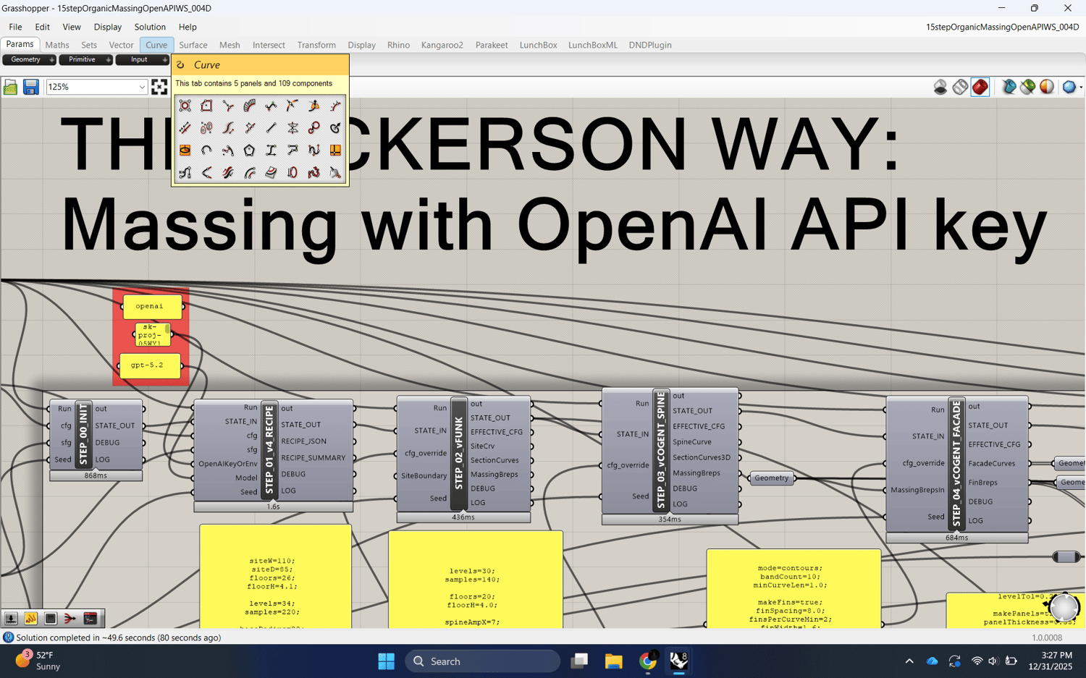
Task: Open document preview settings (green cylinder icon)
Action: click(x=1027, y=87)
